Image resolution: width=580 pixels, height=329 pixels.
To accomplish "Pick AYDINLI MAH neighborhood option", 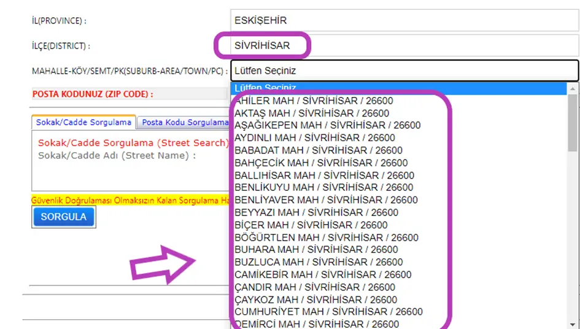I will click(315, 137).
